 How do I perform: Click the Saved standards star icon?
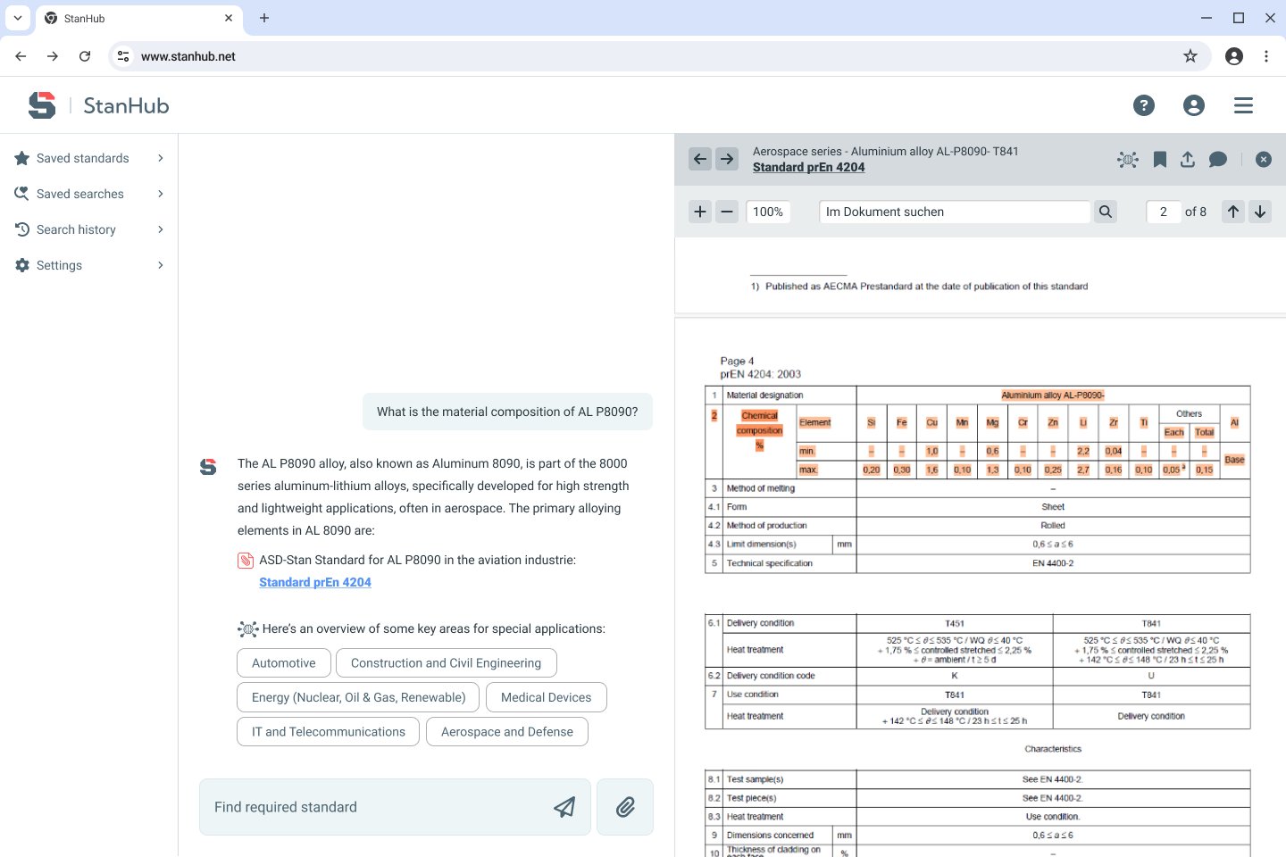point(22,158)
